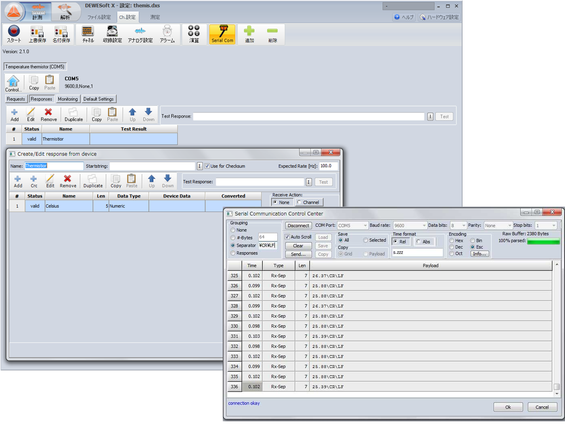Open the Control center home icon
The width and height of the screenshot is (565, 444).
13,84
